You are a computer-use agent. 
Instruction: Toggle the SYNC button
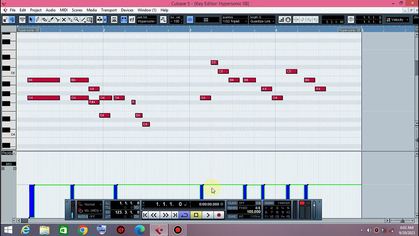232,217
